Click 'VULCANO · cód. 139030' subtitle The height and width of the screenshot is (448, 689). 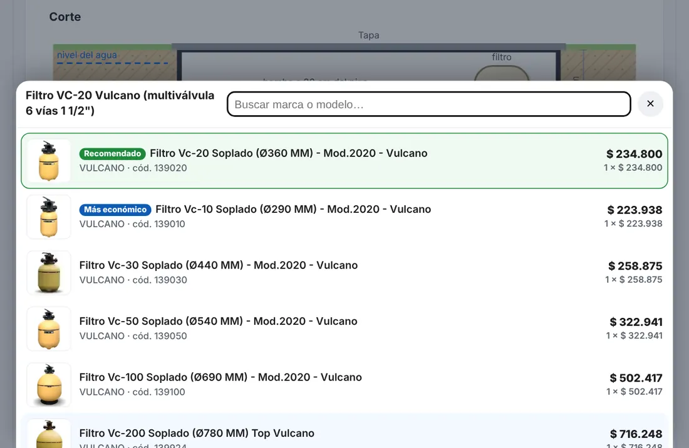tap(133, 280)
